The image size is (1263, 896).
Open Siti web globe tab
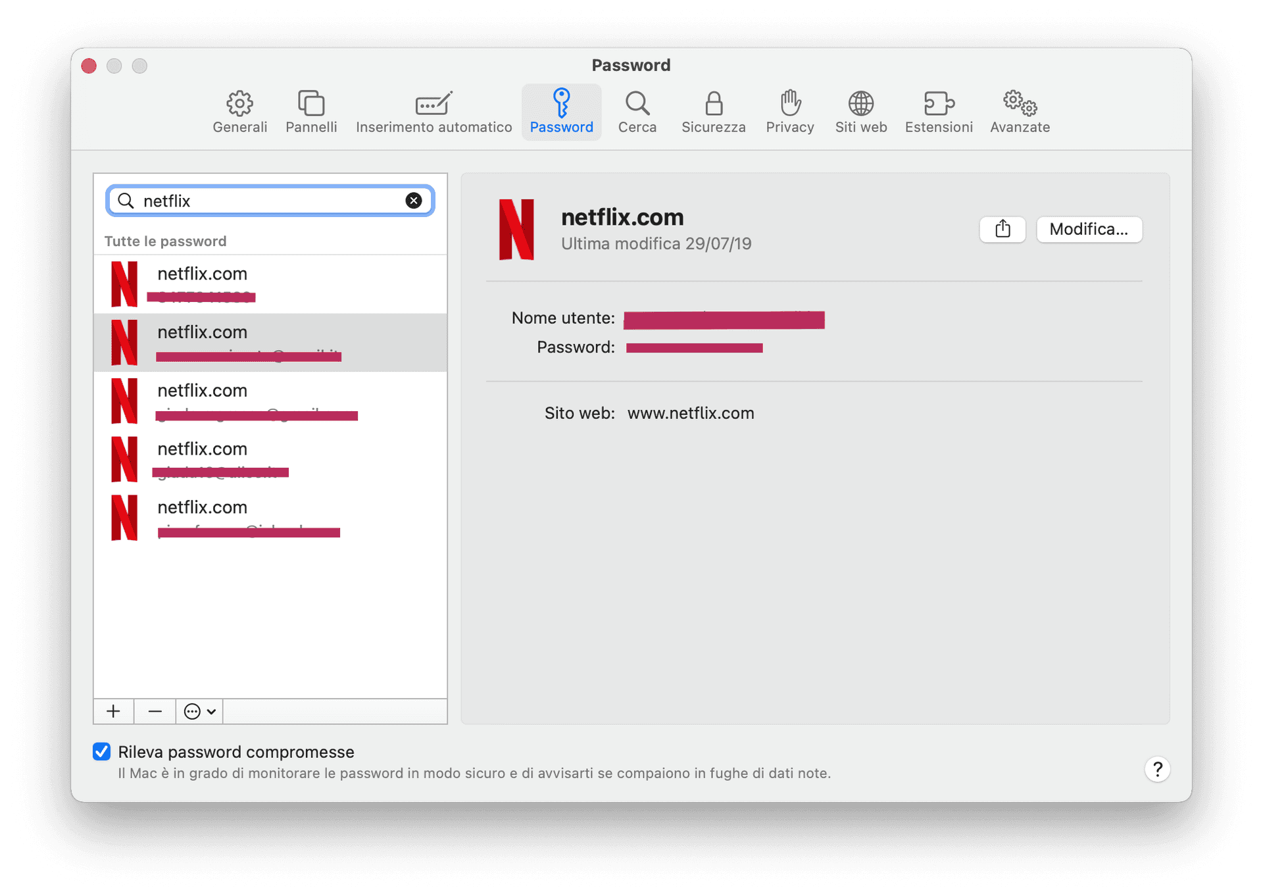coord(860,112)
